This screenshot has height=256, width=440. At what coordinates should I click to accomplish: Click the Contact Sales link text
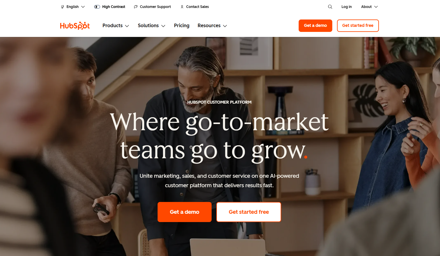[x=197, y=7]
